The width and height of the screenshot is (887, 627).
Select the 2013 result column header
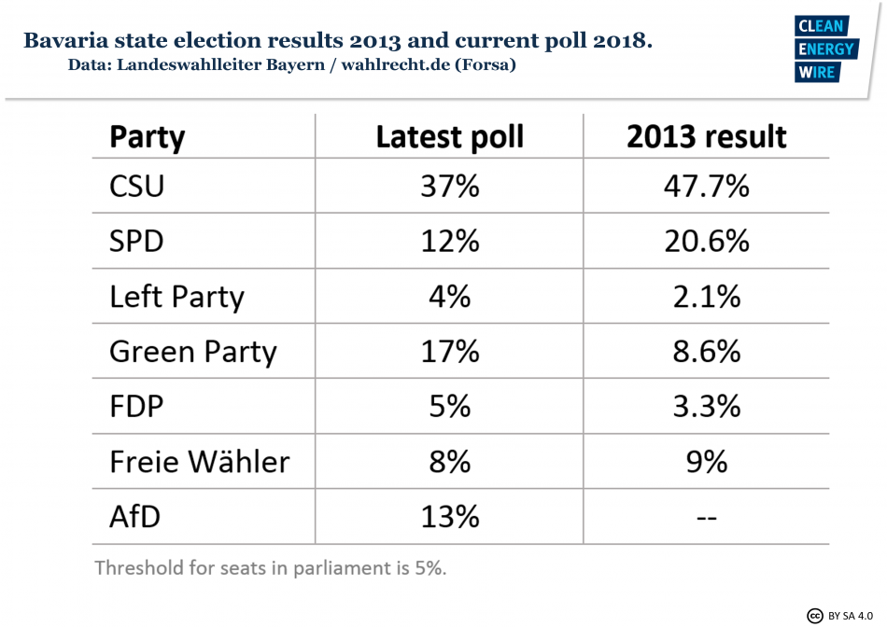[x=706, y=137]
